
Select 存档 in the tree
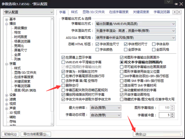click(x=13, y=122)
